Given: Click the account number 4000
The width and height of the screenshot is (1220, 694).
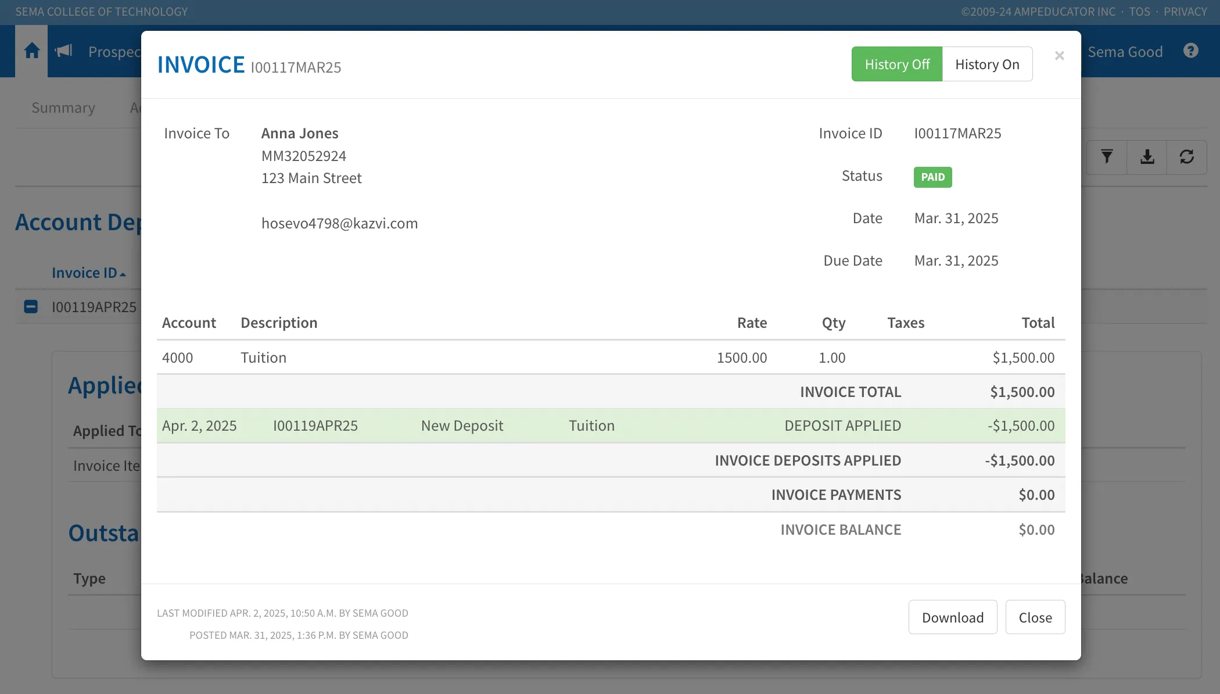Looking at the screenshot, I should click(177, 357).
